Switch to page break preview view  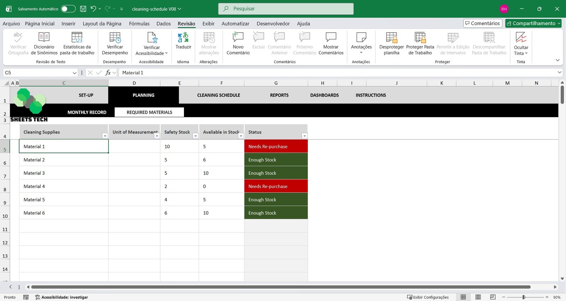[x=493, y=297]
